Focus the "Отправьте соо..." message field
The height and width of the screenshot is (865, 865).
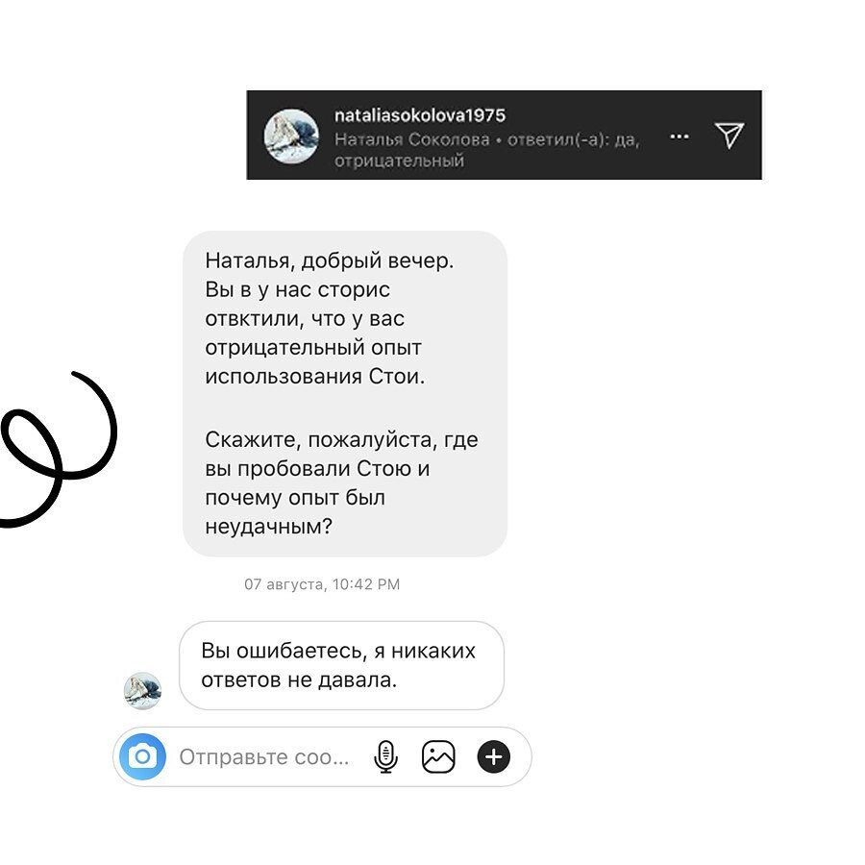click(264, 757)
